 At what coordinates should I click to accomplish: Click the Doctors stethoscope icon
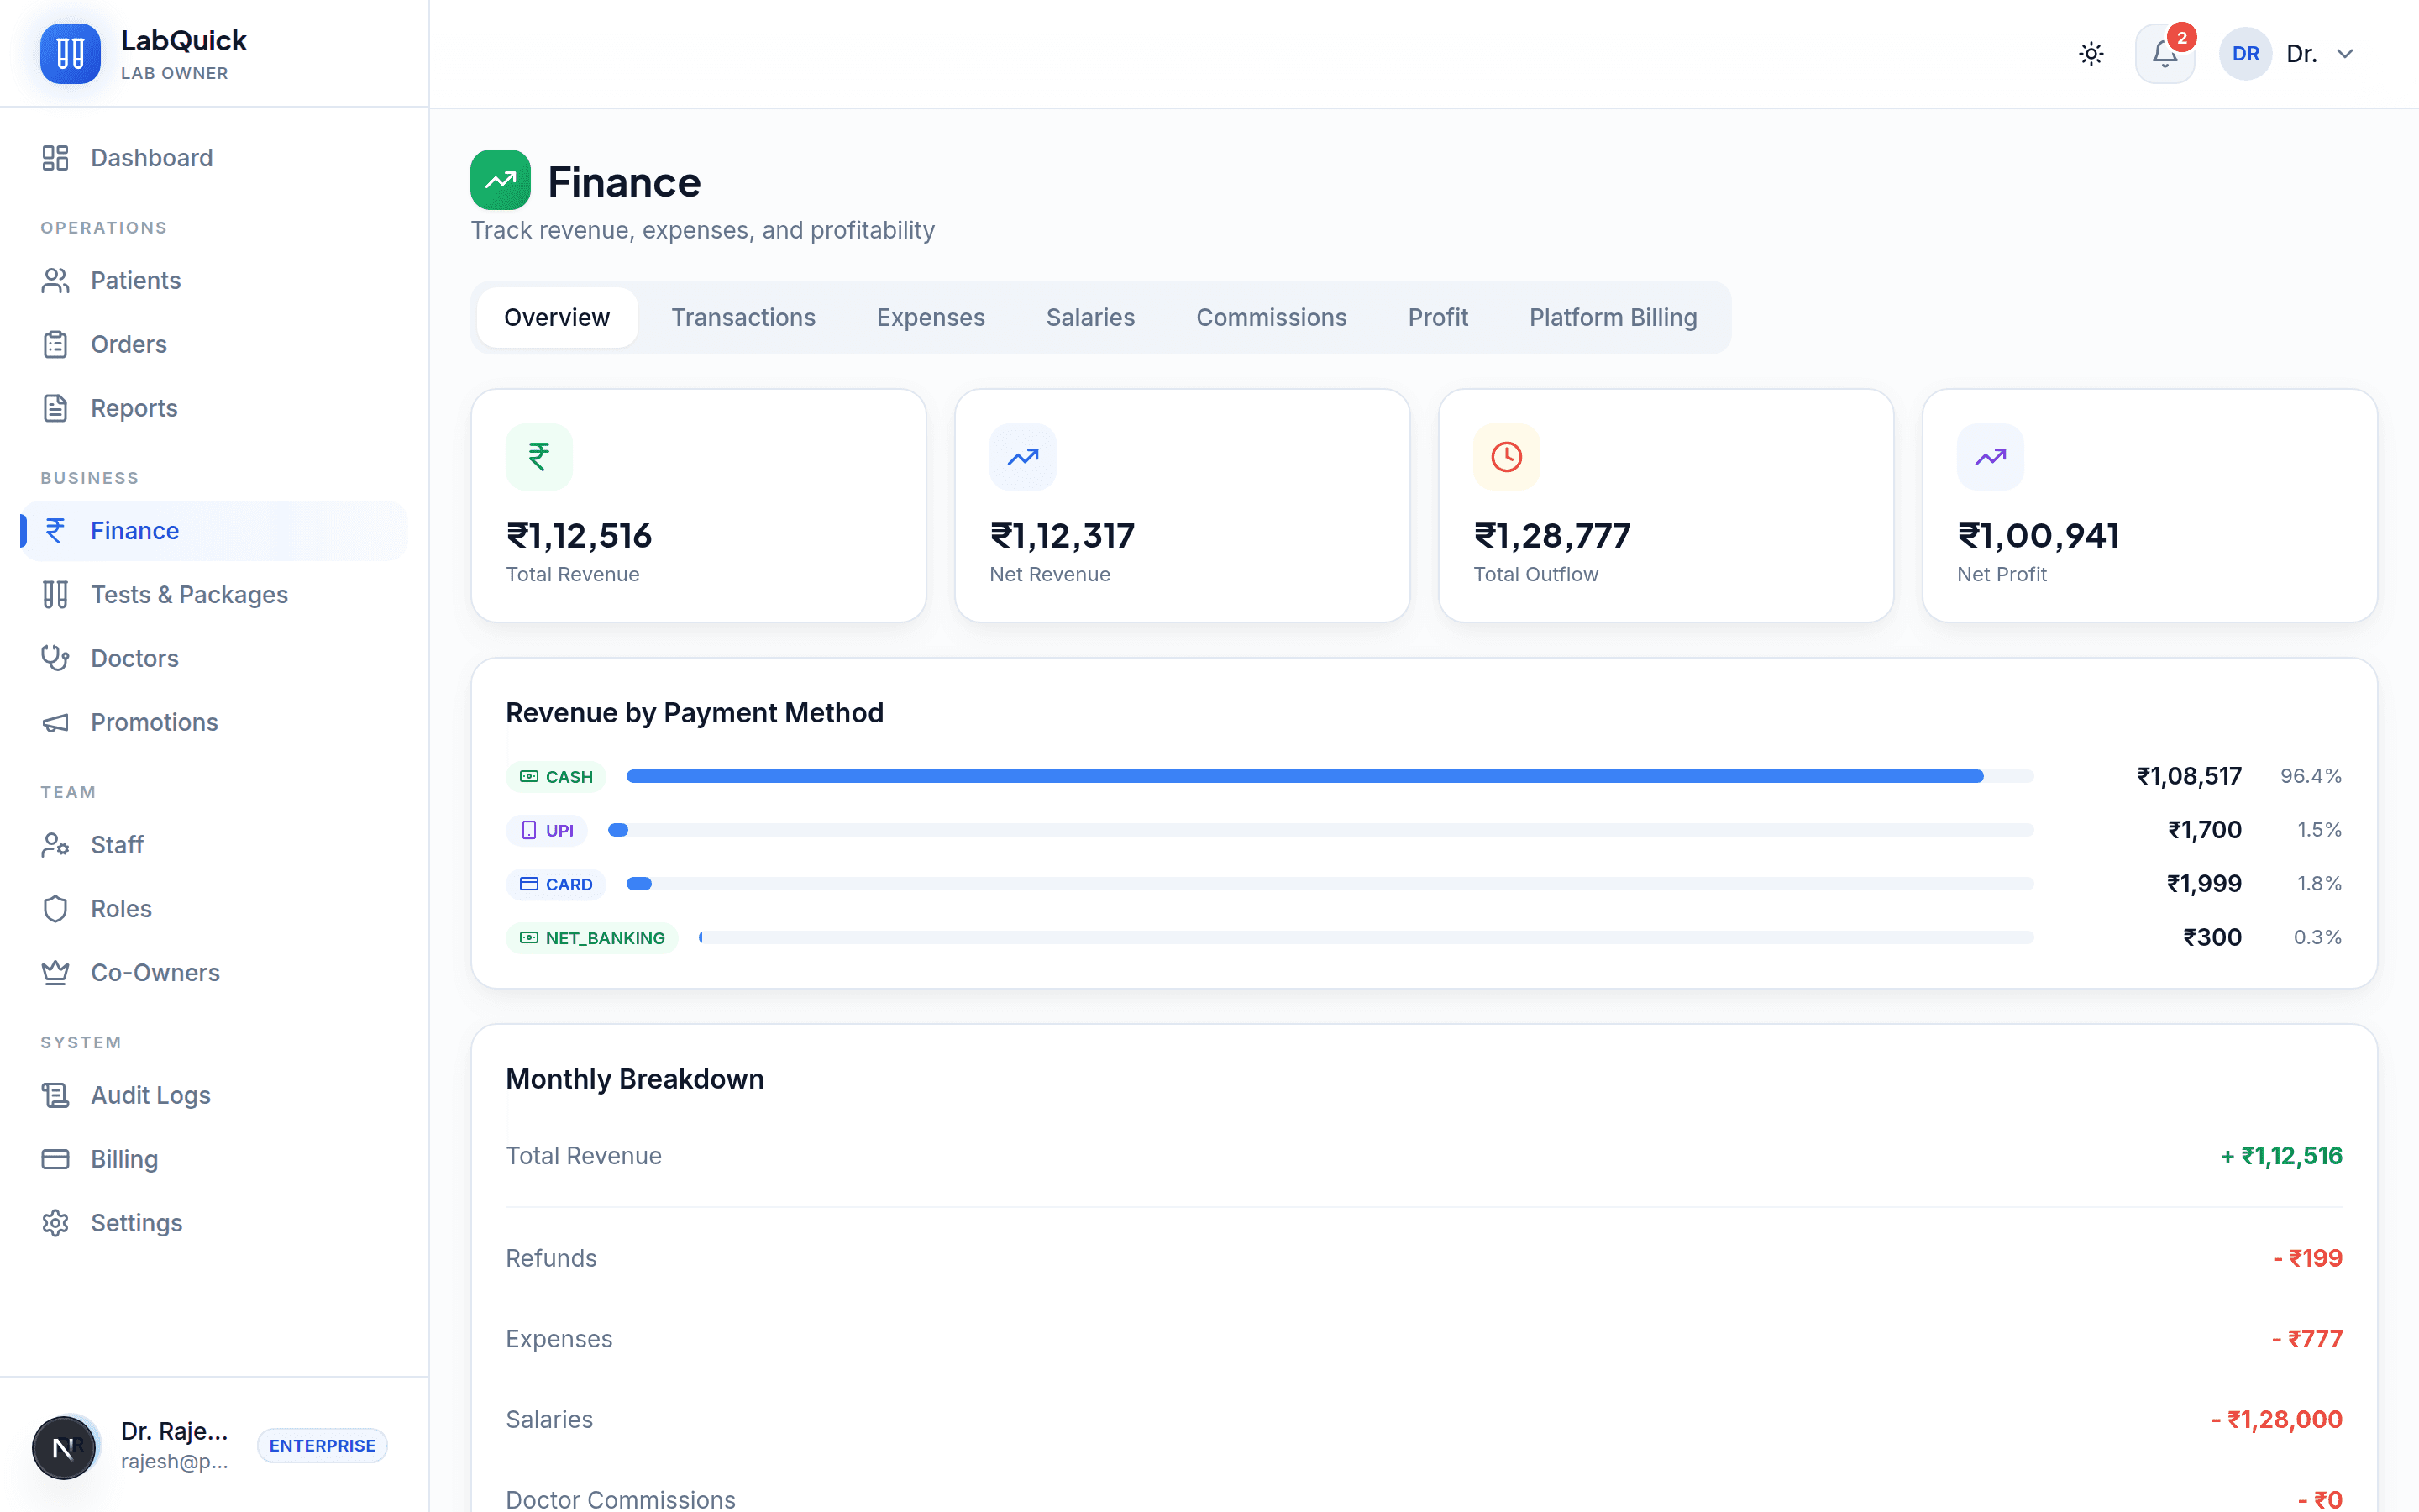tap(55, 658)
